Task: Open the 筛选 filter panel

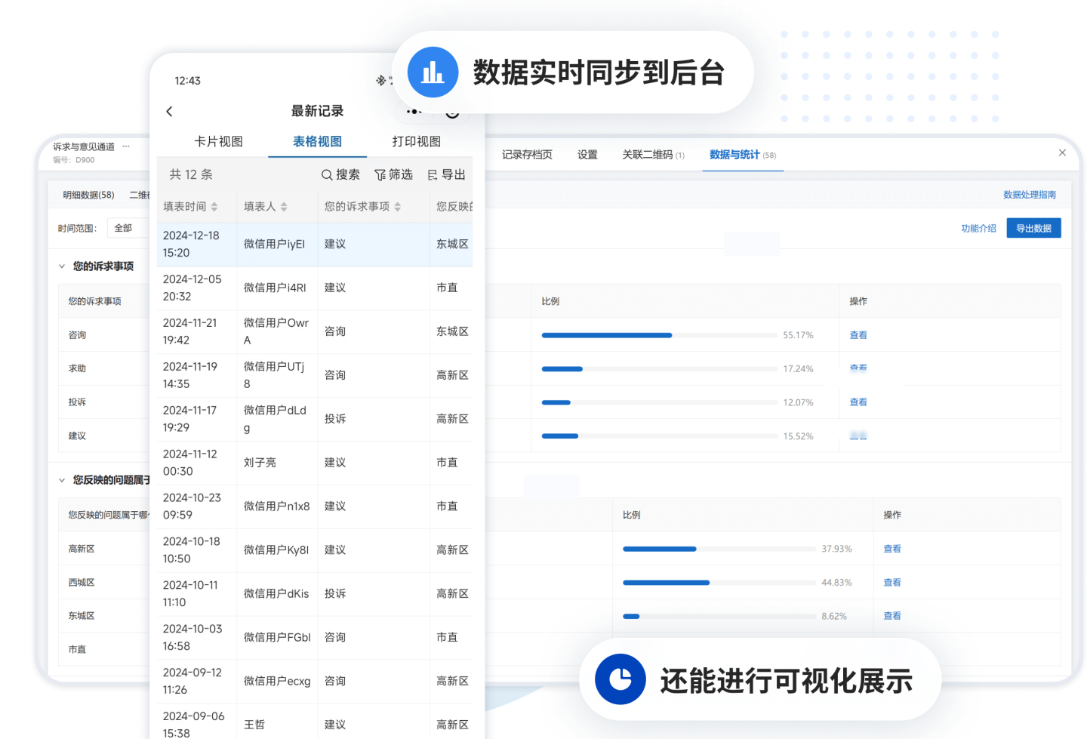Action: coord(393,174)
